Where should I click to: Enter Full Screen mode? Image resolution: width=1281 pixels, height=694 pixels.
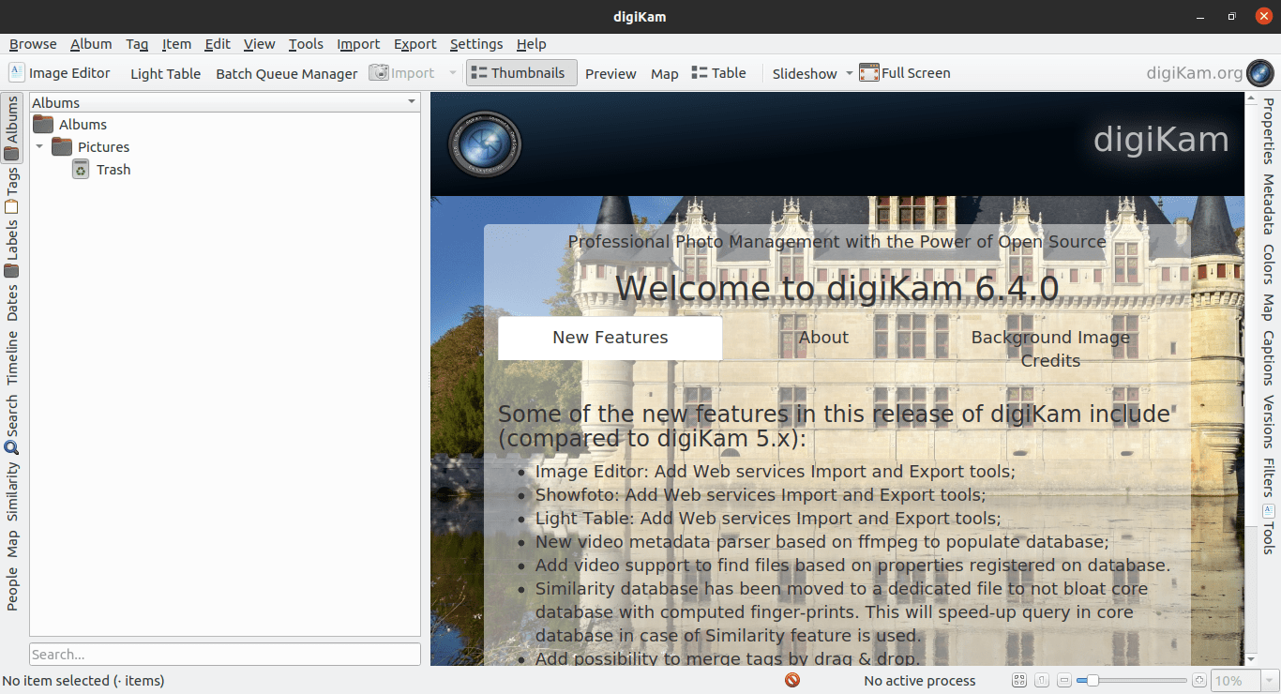(x=905, y=73)
